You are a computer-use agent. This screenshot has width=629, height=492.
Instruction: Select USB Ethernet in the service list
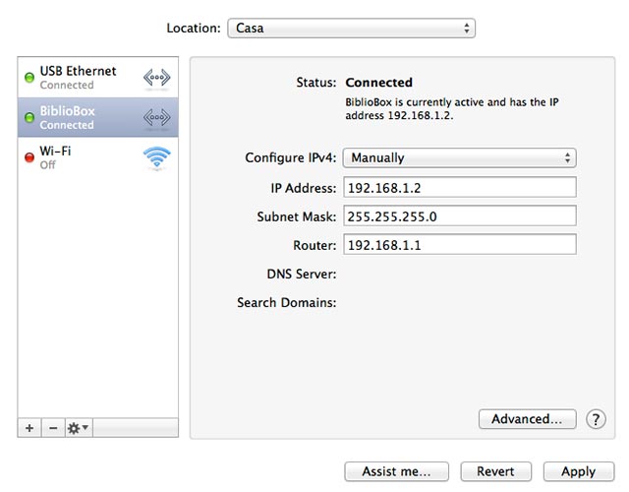[x=78, y=78]
